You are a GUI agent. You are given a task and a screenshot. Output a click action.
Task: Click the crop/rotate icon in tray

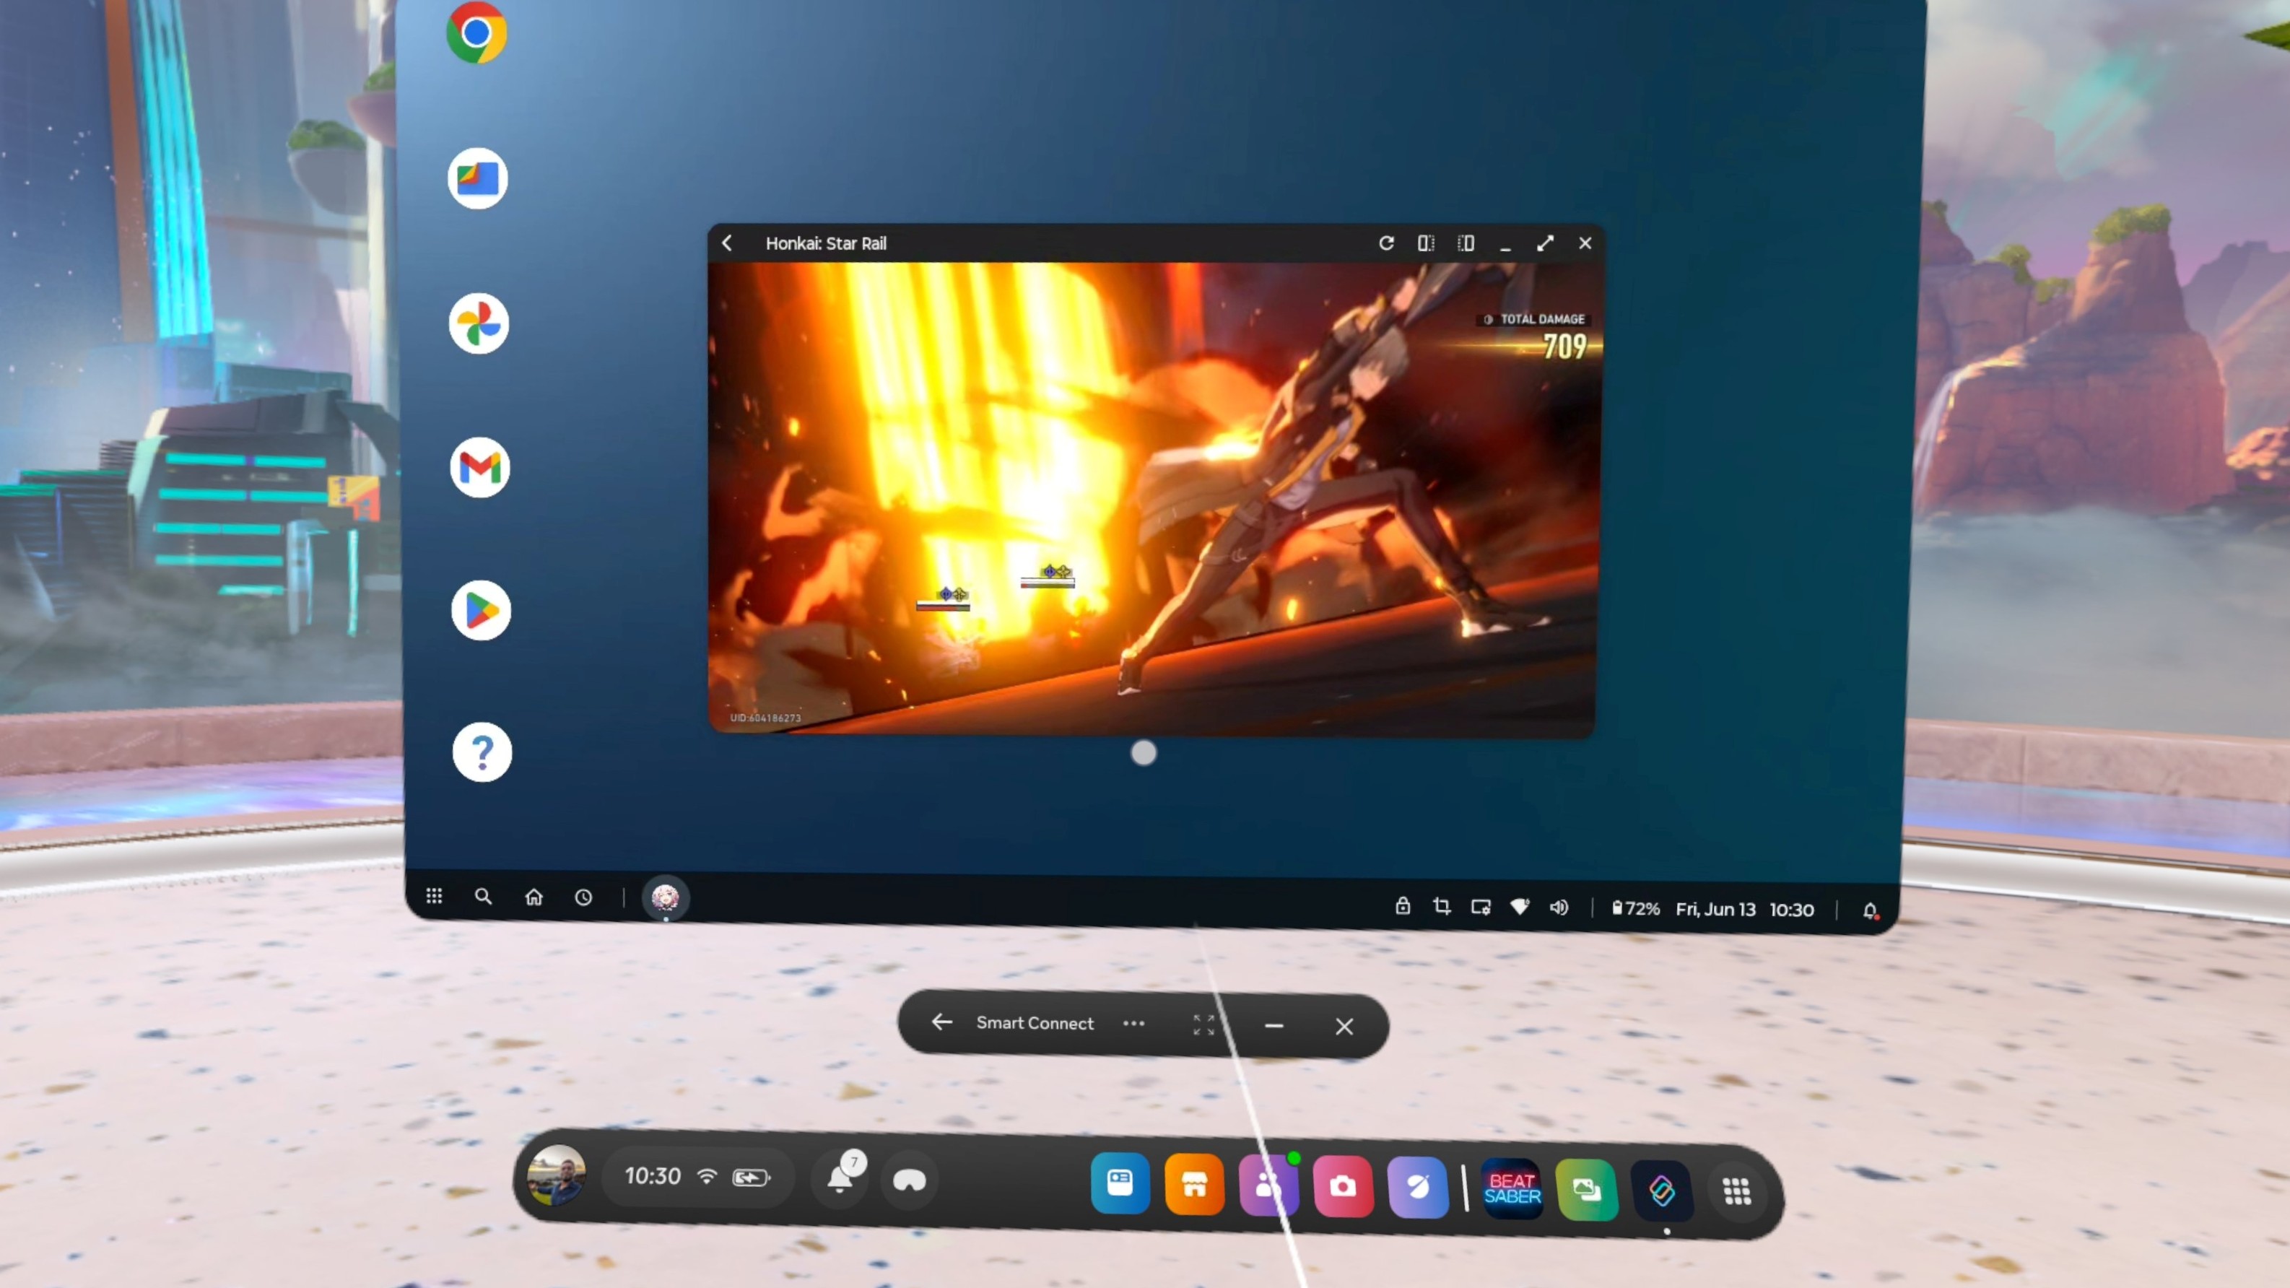1442,907
